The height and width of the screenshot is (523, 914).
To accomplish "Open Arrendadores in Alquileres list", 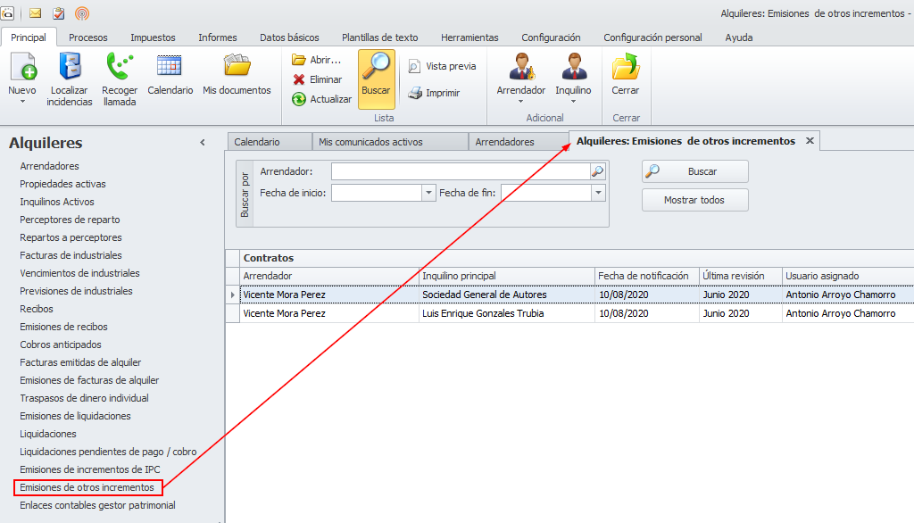I will (x=49, y=166).
